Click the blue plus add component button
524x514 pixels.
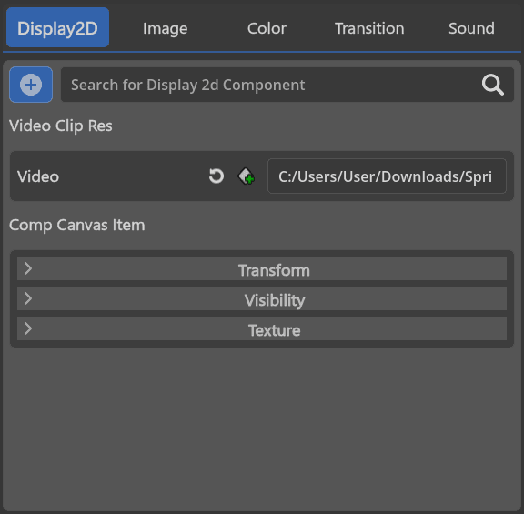[x=31, y=85]
